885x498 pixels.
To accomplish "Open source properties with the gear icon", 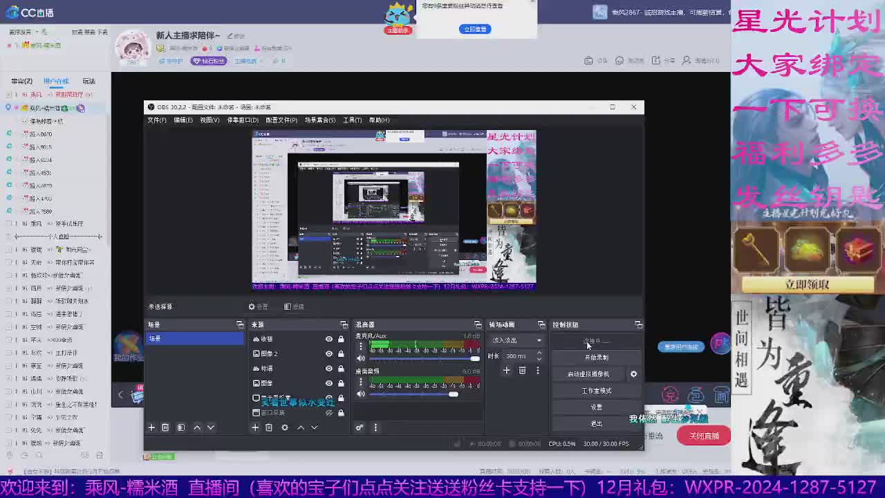I will [285, 427].
